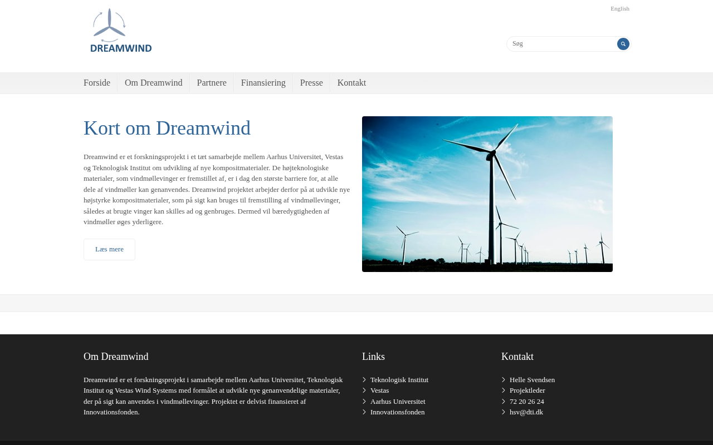Click the wind turbine image
Image resolution: width=713 pixels, height=445 pixels.
click(487, 194)
